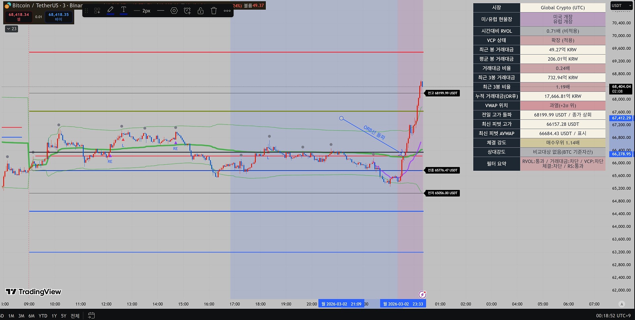Viewport: 635px width, 320px height.
Task: Select the ORB선 돌파 arrow annotation text
Action: click(374, 132)
